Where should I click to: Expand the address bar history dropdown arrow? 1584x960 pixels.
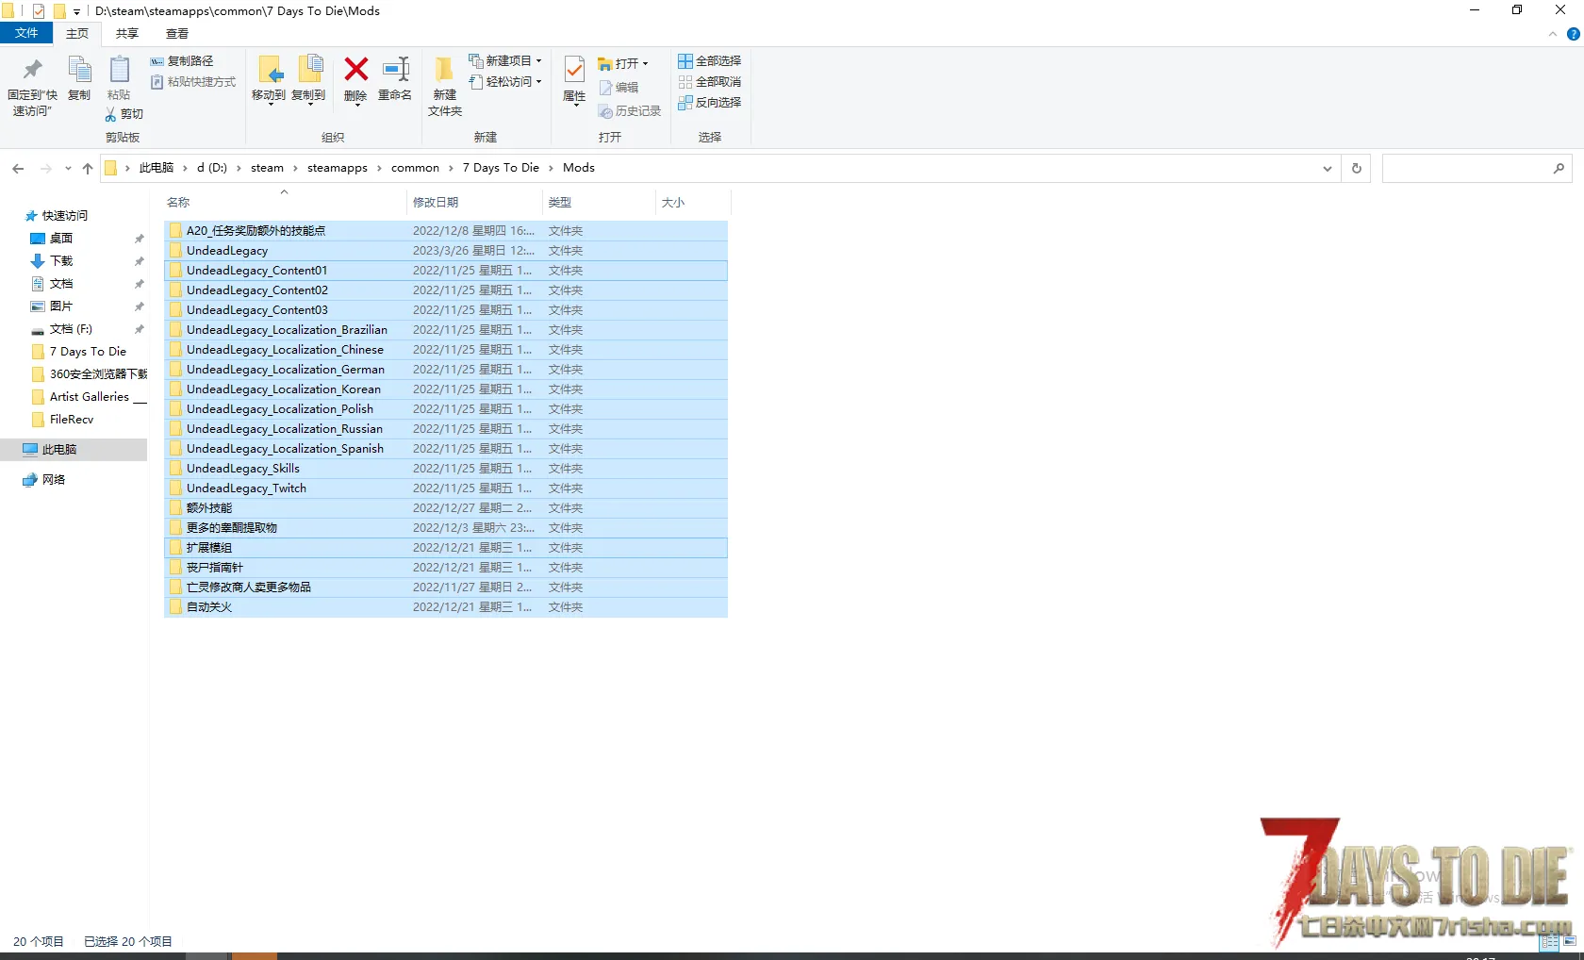[1328, 168]
